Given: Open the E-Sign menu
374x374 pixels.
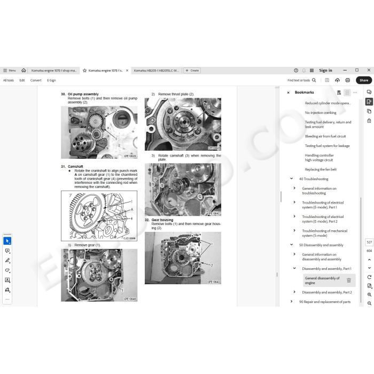Looking at the screenshot, I should (51, 80).
